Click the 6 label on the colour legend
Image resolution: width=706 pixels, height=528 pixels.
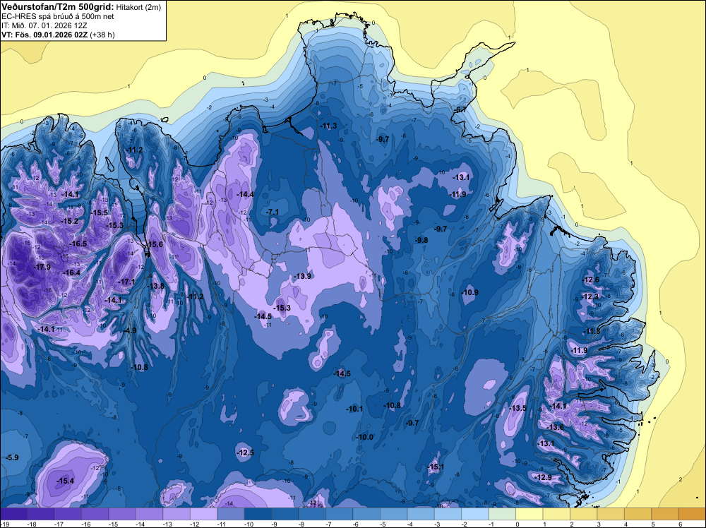680,524
